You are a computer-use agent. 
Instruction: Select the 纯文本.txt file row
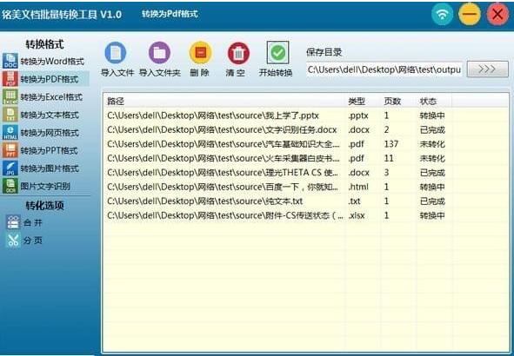(306, 201)
